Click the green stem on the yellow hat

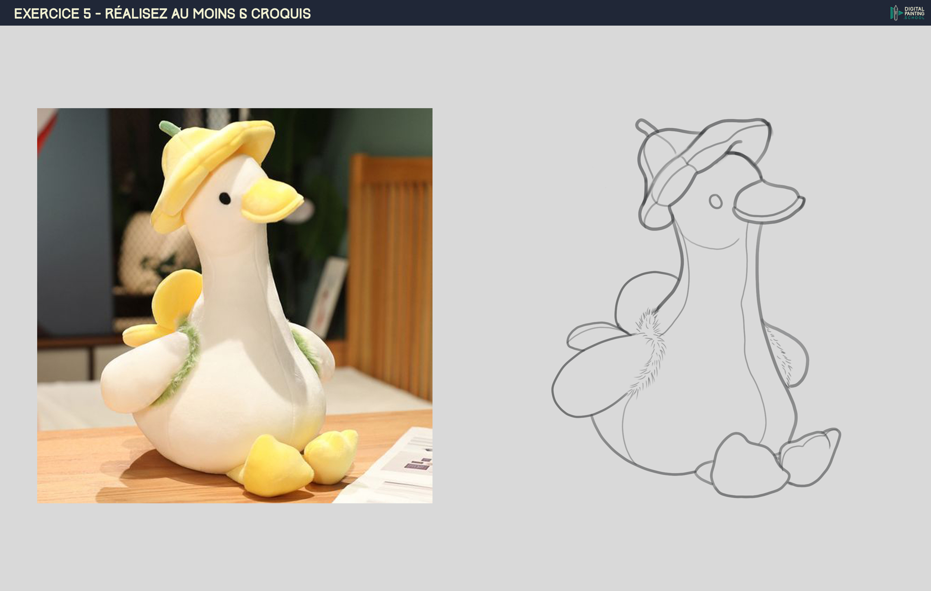pyautogui.click(x=168, y=128)
